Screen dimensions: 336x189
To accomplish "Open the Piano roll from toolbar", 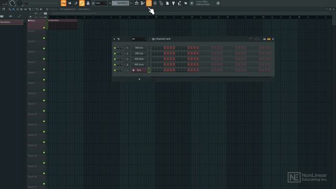I will coord(142,3).
